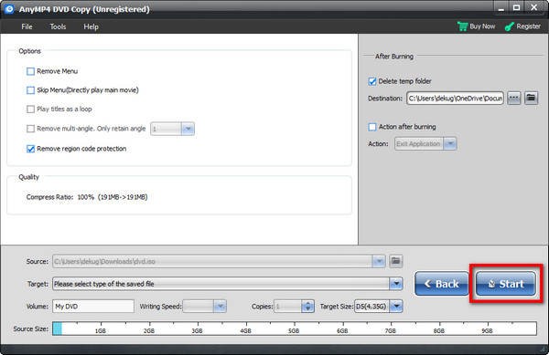Expand the Writing Speed dropdown

click(220, 307)
